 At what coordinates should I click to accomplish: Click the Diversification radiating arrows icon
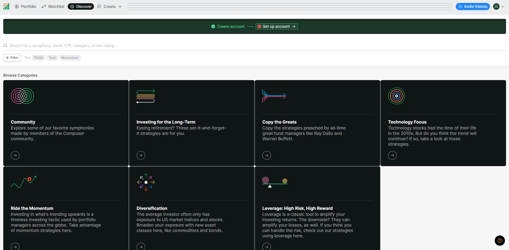tap(146, 182)
